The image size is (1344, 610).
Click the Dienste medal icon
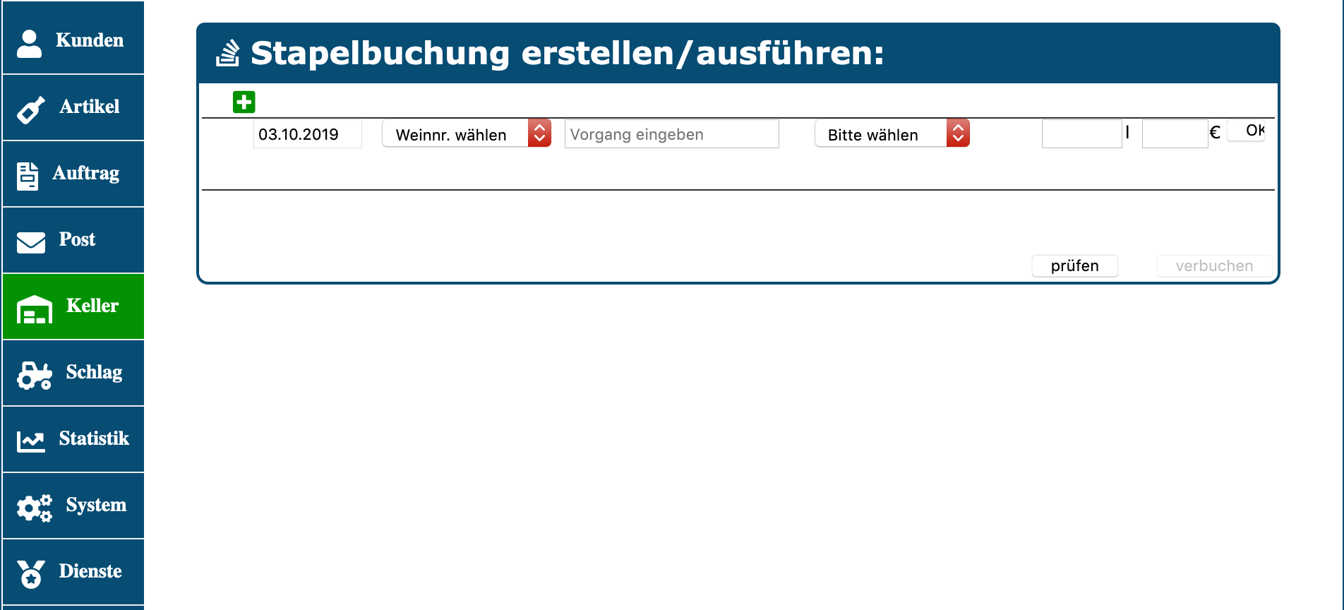pos(31,574)
